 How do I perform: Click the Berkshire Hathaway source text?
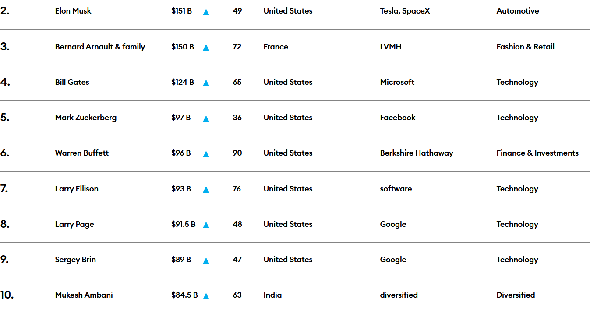point(417,153)
